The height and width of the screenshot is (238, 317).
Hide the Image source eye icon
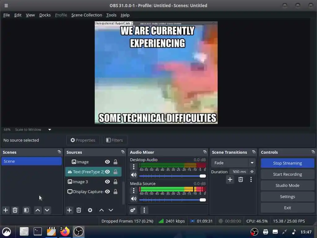pos(107,162)
